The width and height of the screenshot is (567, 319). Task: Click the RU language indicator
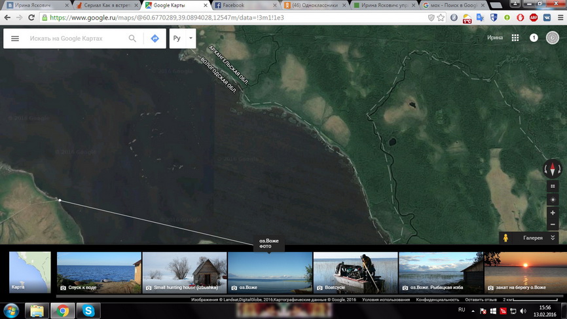point(462,310)
